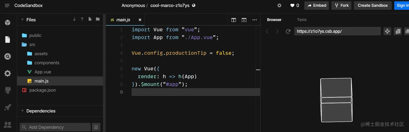Viewport: 409px width, 132px height.
Task: Open the editor more options ellipsis
Action: coord(255,20)
